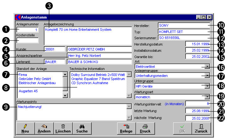Screen dimensions: 228x140
Task: Expand the Wartungsart dropdown showing monatlich
Action: (207, 97)
